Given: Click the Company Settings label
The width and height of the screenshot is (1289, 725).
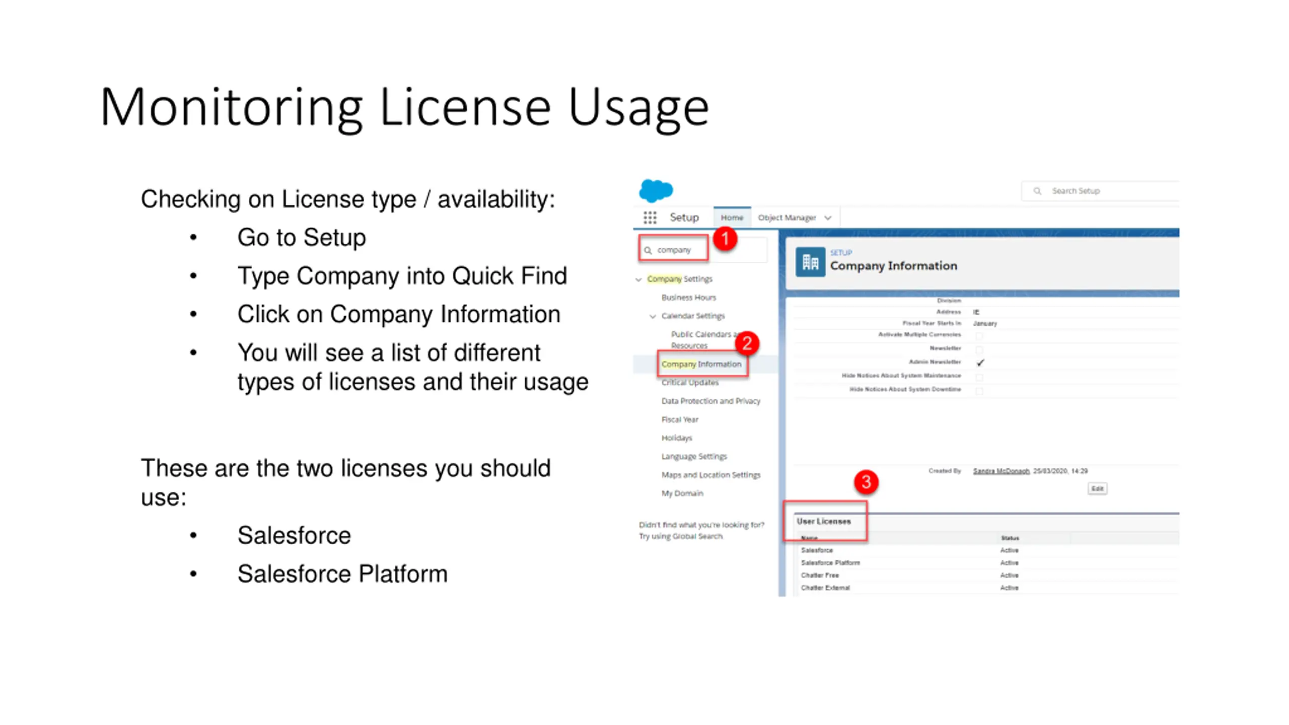Looking at the screenshot, I should click(x=680, y=279).
